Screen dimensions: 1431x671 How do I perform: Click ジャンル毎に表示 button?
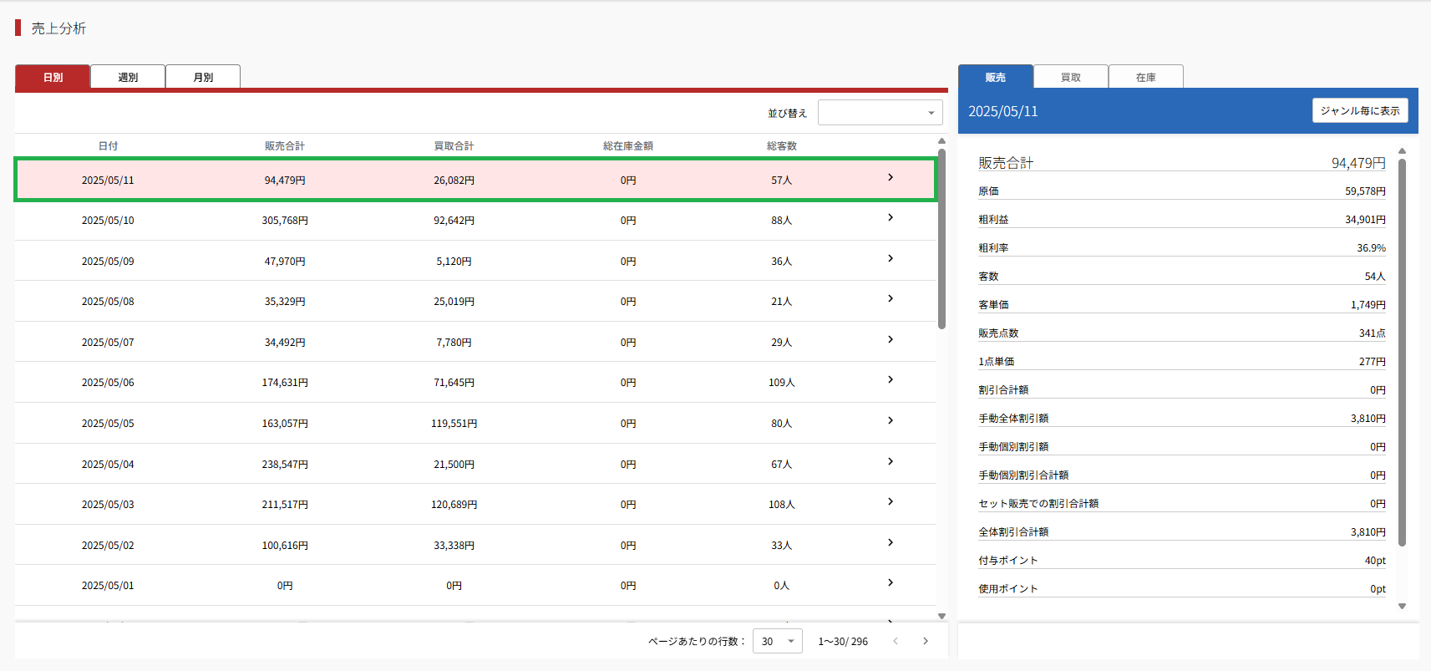[x=1360, y=110]
